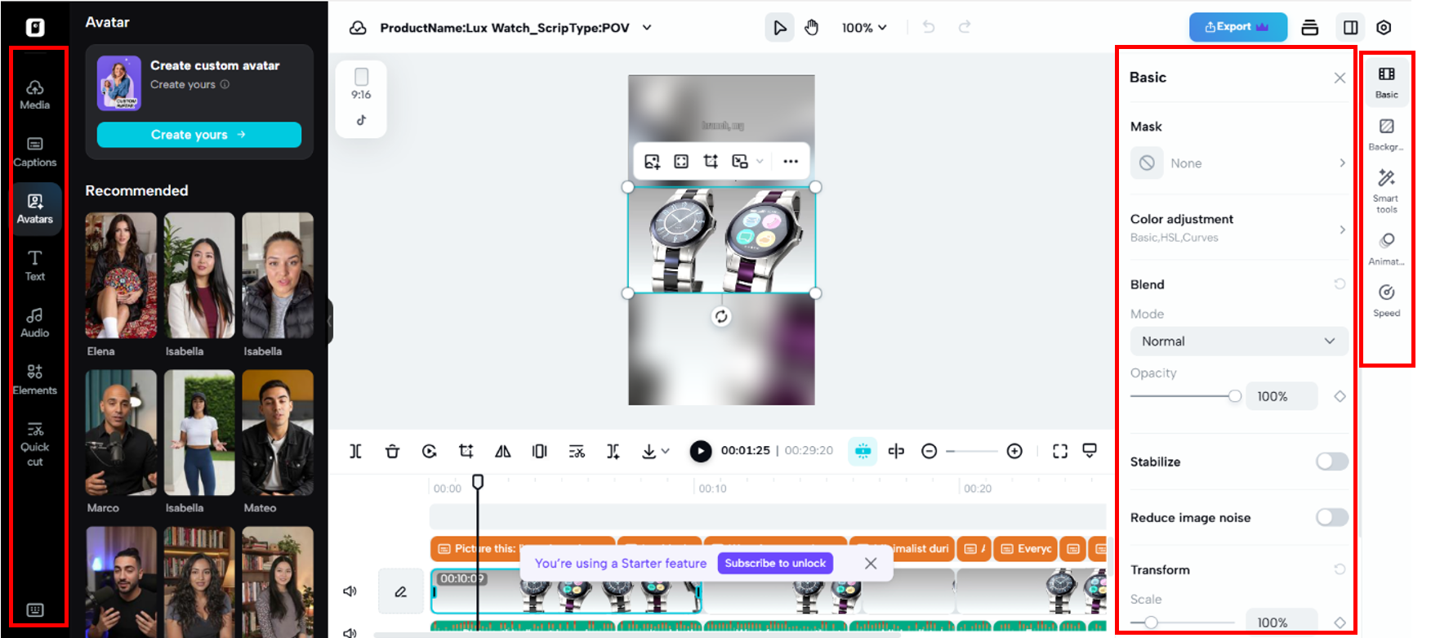Viewport: 1431px width, 638px height.
Task: Switch to the Smart tools tab
Action: 1387,191
